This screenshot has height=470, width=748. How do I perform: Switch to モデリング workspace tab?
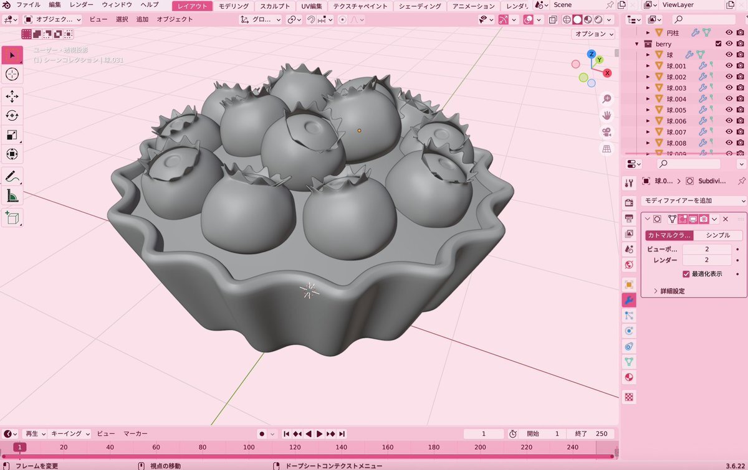(x=234, y=6)
